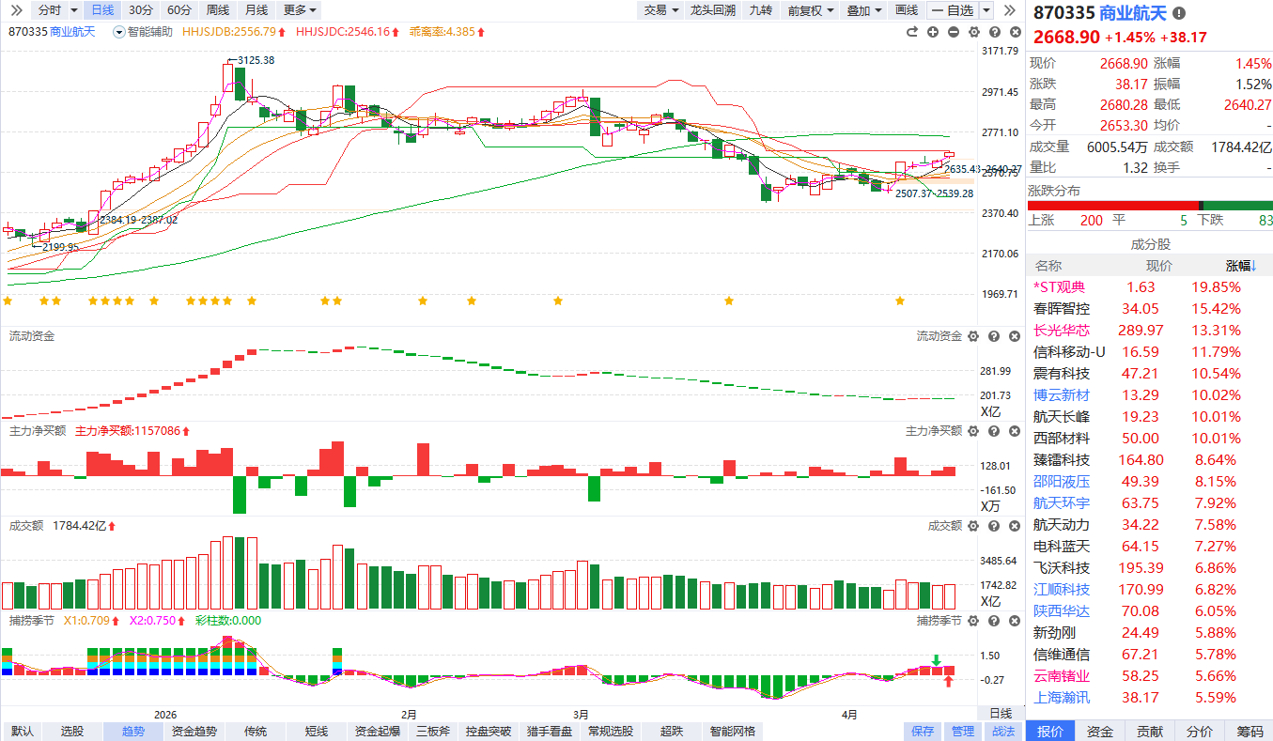Select the 资金趋势 template tab
This screenshot has height=741, width=1273.
pyautogui.click(x=194, y=732)
